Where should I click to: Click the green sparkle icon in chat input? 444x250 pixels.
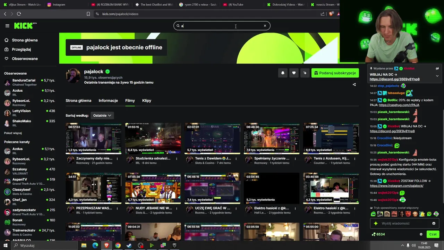376,223
